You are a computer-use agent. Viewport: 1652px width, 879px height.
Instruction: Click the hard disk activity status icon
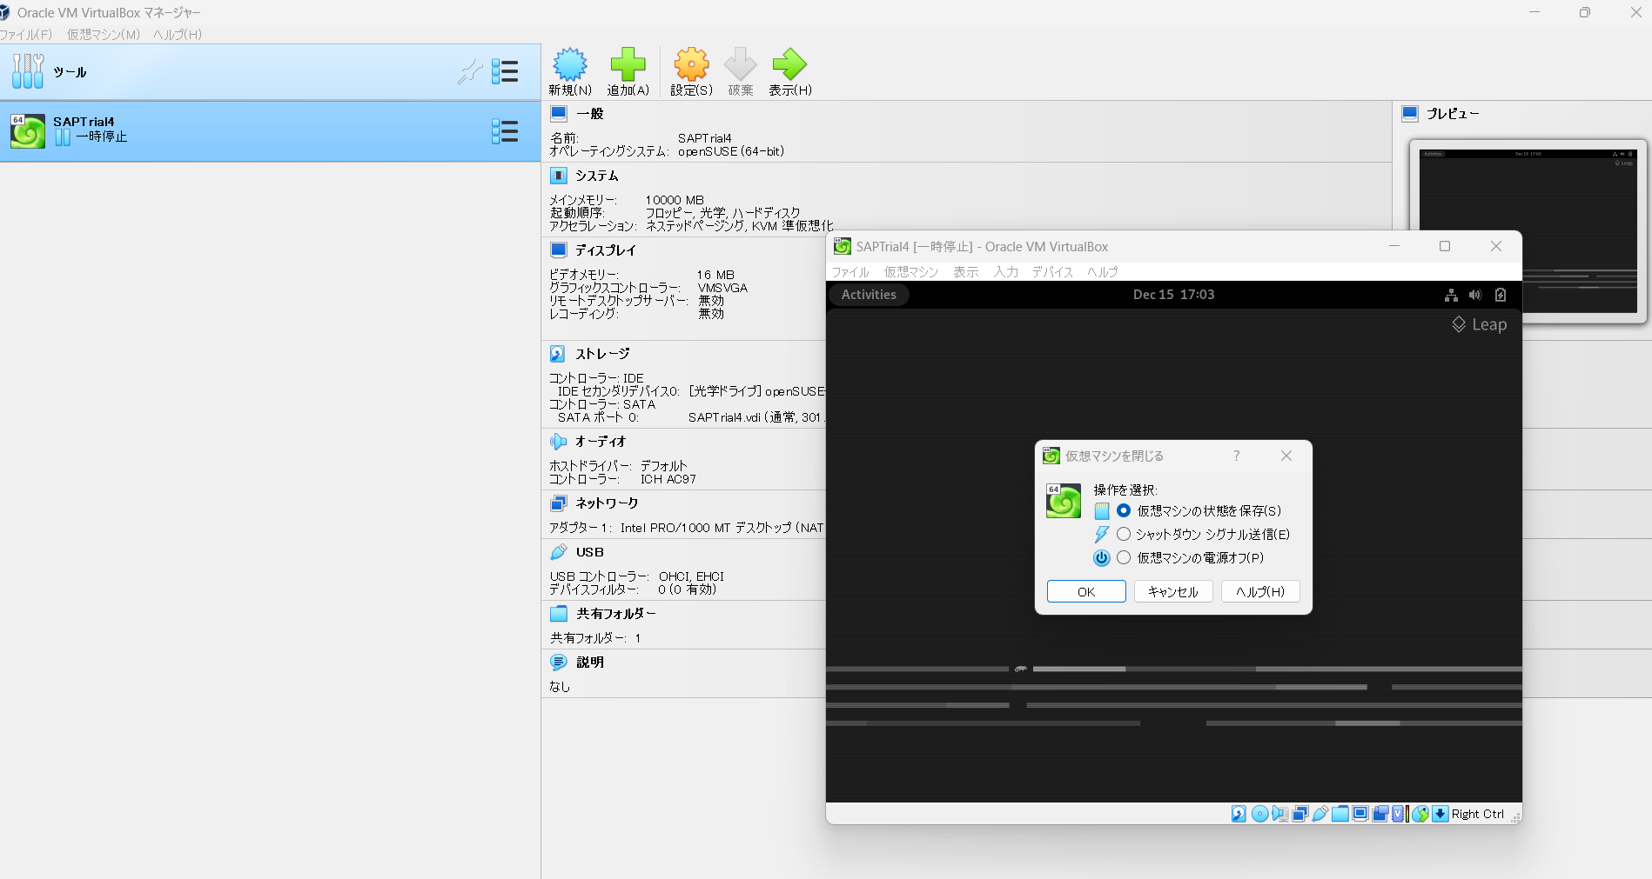(x=1239, y=814)
